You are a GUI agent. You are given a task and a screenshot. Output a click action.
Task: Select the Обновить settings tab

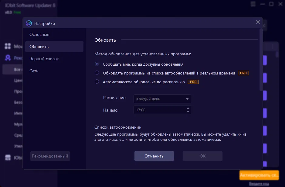(54, 47)
